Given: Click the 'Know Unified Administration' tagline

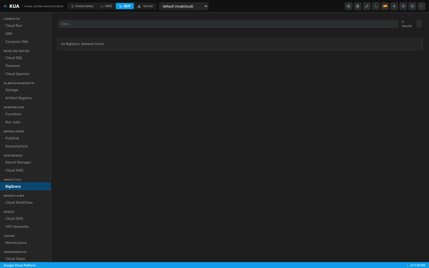Looking at the screenshot, I should 44,6.
